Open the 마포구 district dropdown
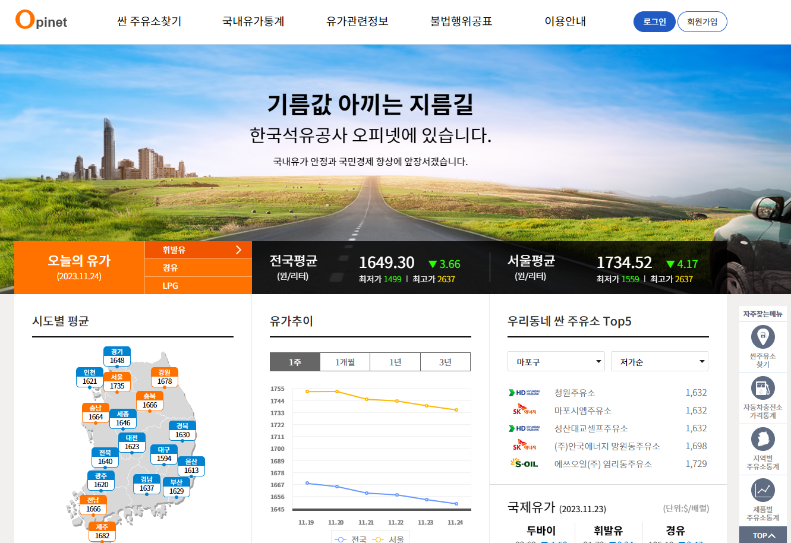Screen dimensions: 791x543 [x=556, y=361]
